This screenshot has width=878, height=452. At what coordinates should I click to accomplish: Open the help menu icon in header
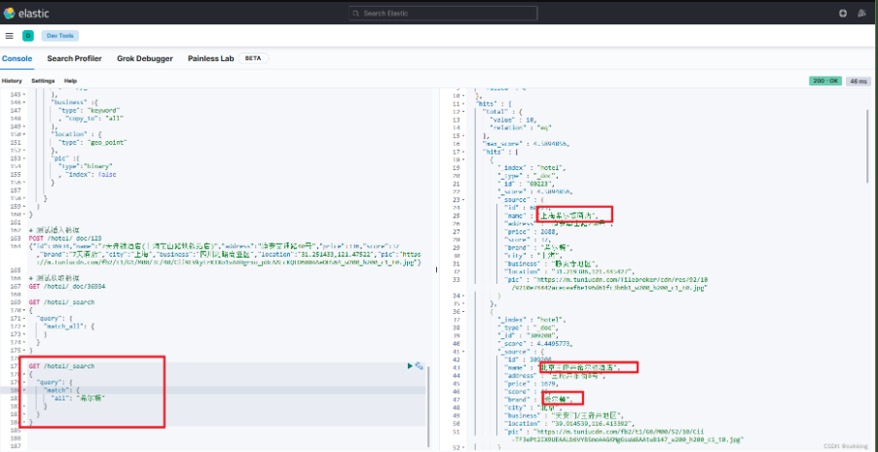[x=842, y=14]
